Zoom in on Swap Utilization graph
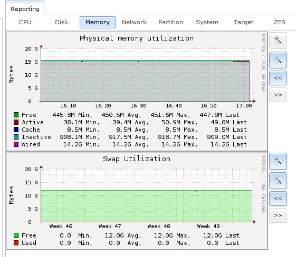The height and width of the screenshot is (257, 296). (x=278, y=161)
